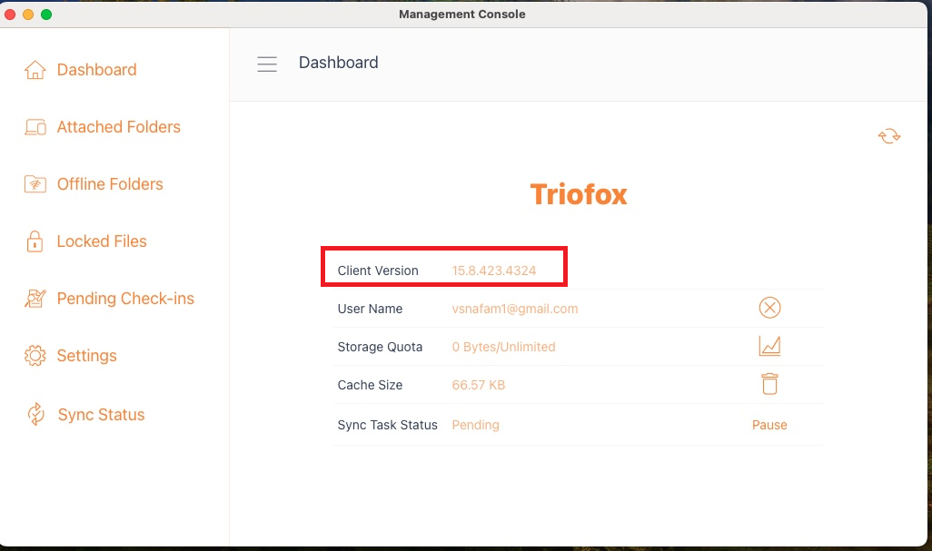This screenshot has height=551, width=932.
Task: Click the Pending sync status value
Action: tap(475, 425)
